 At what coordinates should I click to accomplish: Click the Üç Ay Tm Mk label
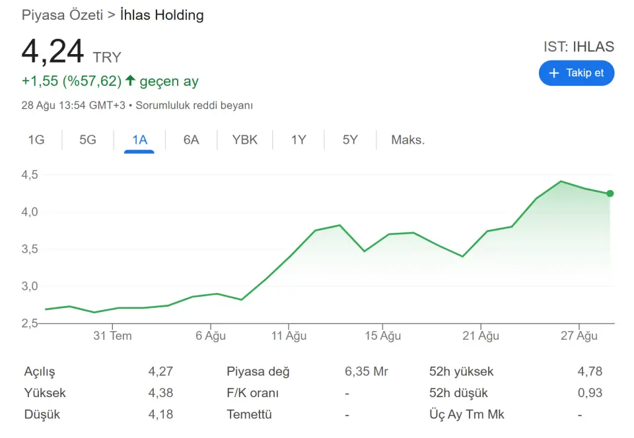467,414
